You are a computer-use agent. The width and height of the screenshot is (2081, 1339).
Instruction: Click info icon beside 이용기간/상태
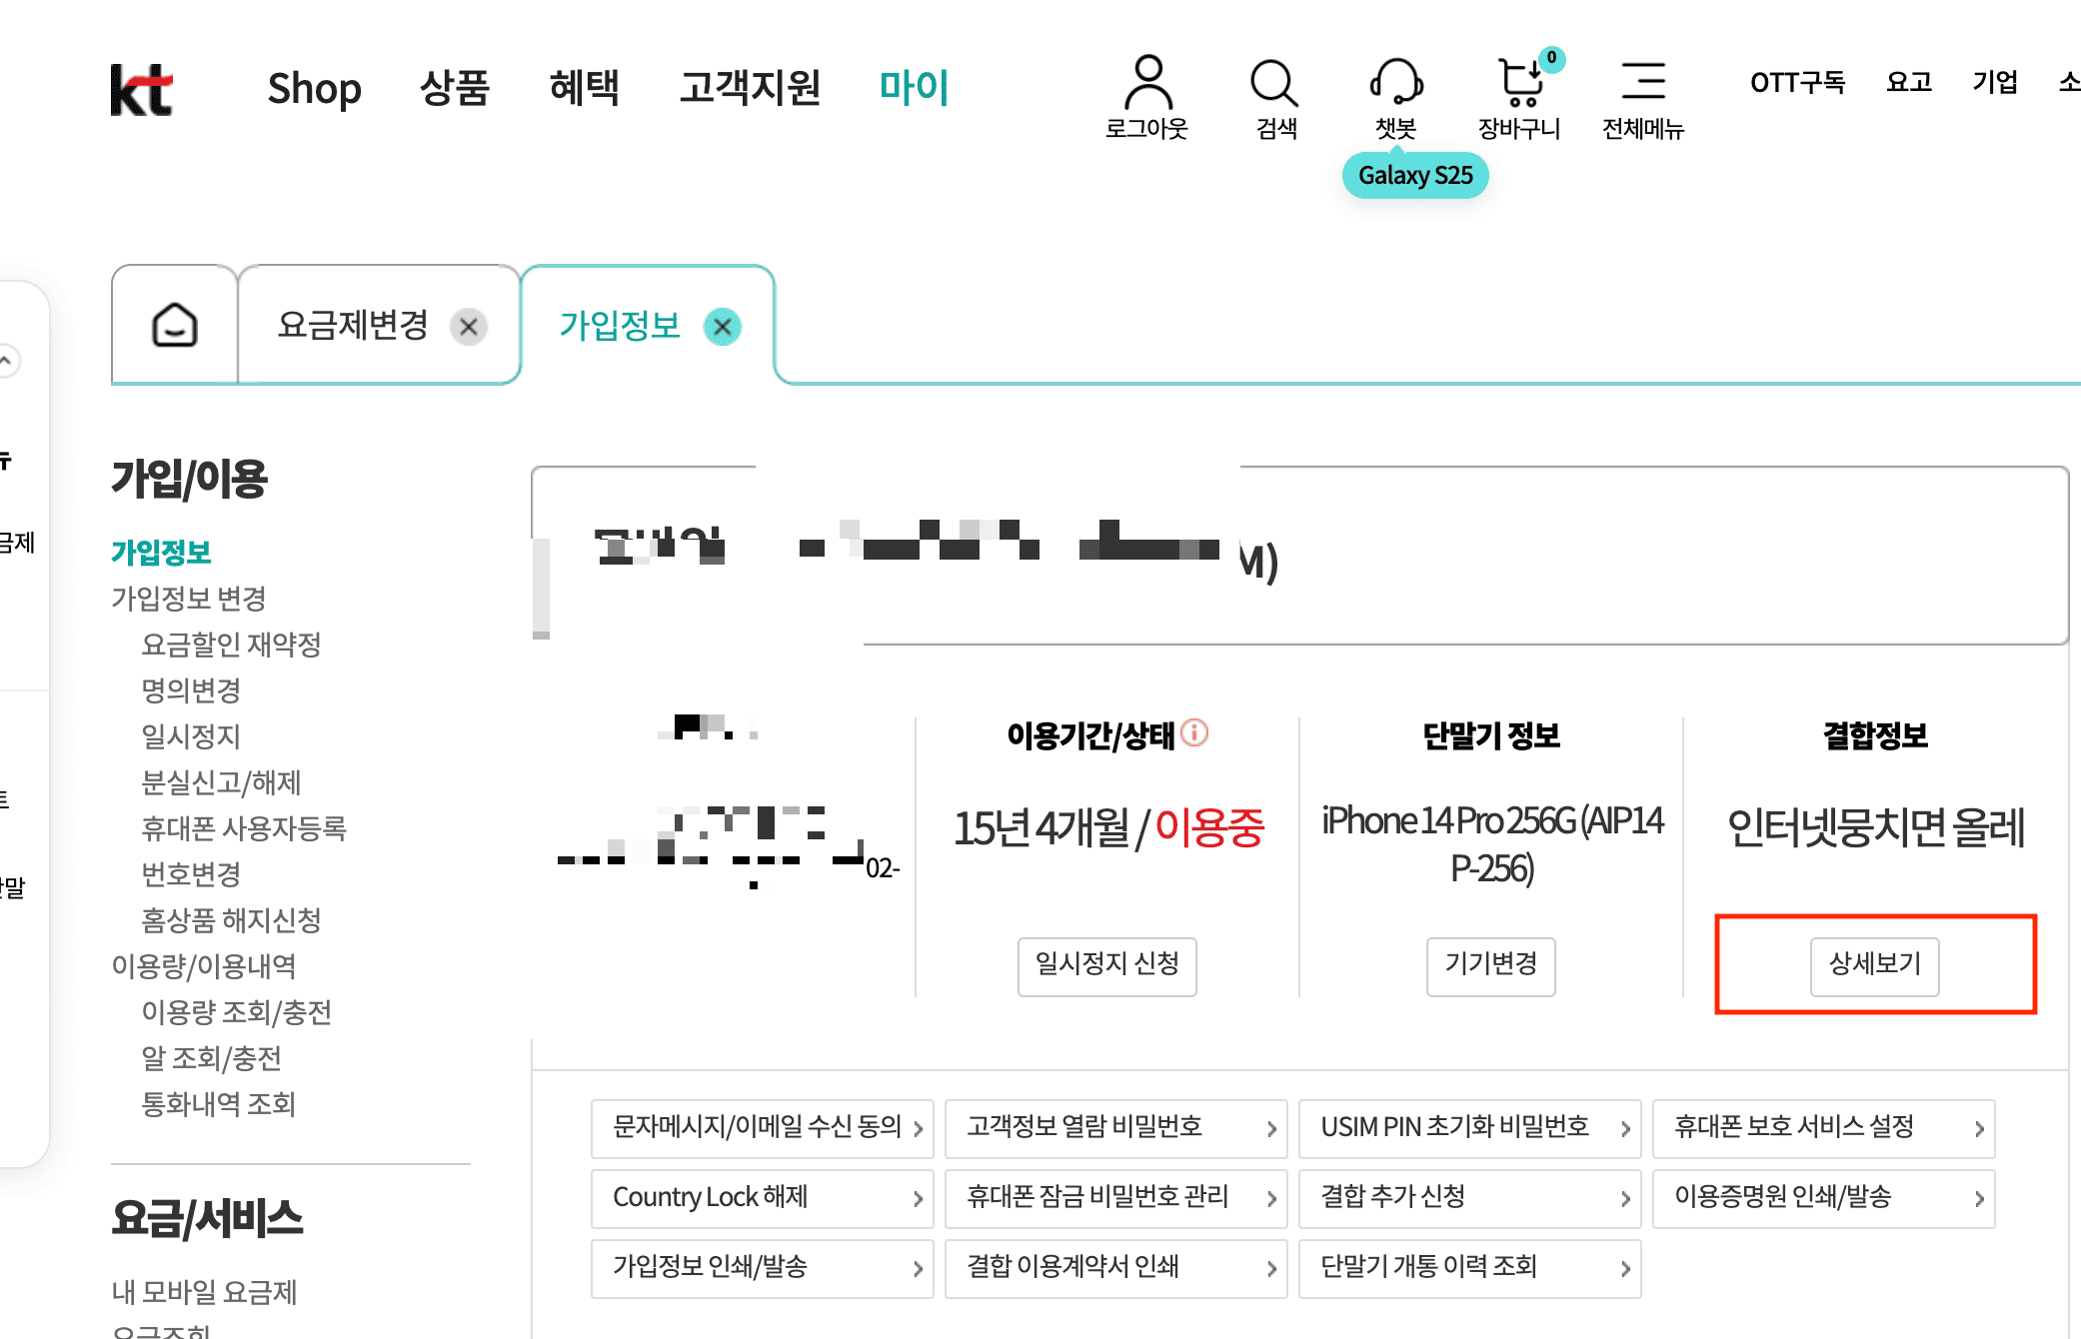pyautogui.click(x=1194, y=733)
